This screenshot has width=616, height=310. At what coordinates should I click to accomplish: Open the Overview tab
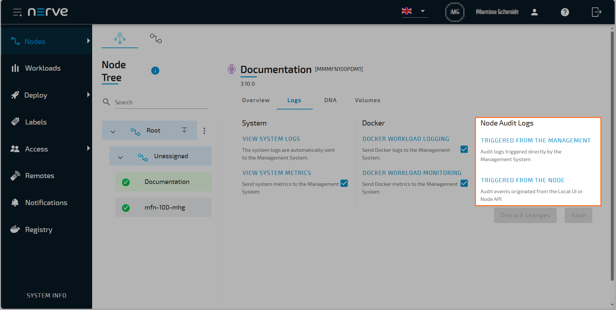point(256,100)
